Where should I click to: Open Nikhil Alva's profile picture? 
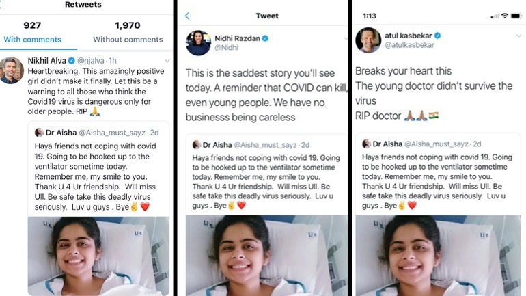pyautogui.click(x=12, y=70)
